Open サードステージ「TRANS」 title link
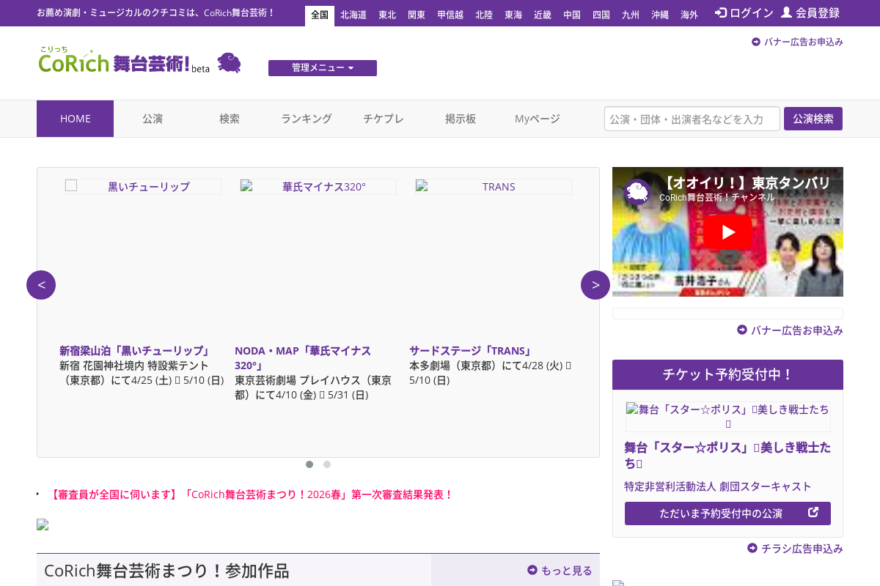This screenshot has height=586, width=880. (x=472, y=351)
